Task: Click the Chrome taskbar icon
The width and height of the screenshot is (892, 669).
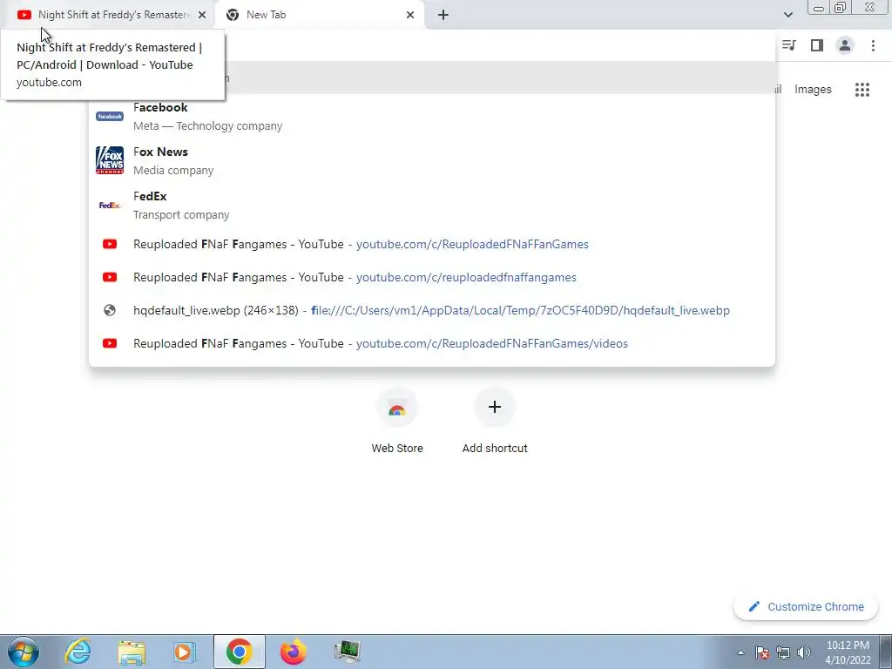Action: click(x=239, y=652)
